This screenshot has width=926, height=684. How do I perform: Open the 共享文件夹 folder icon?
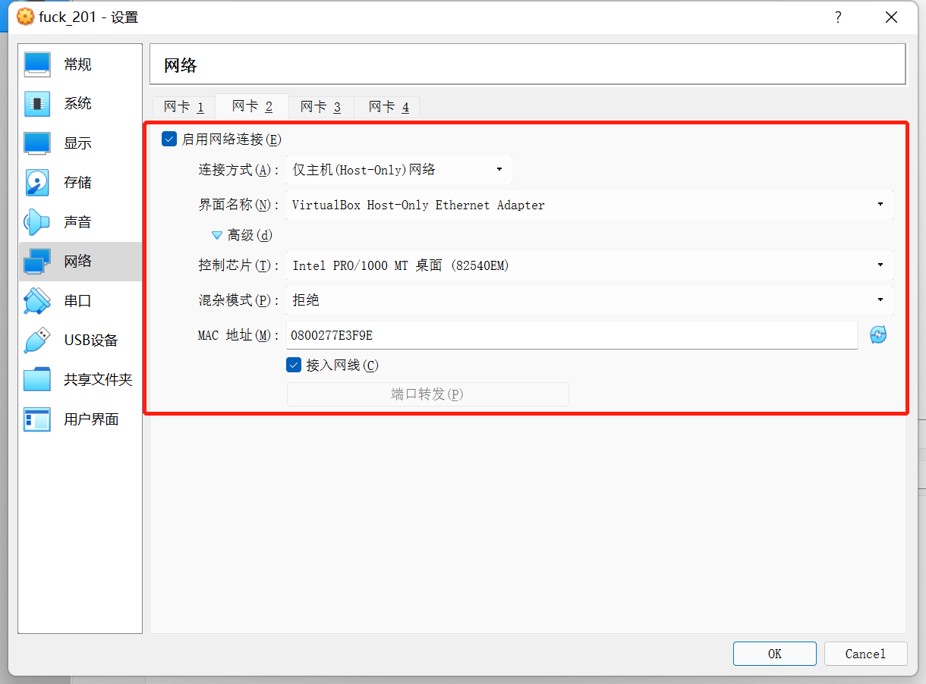tap(37, 380)
